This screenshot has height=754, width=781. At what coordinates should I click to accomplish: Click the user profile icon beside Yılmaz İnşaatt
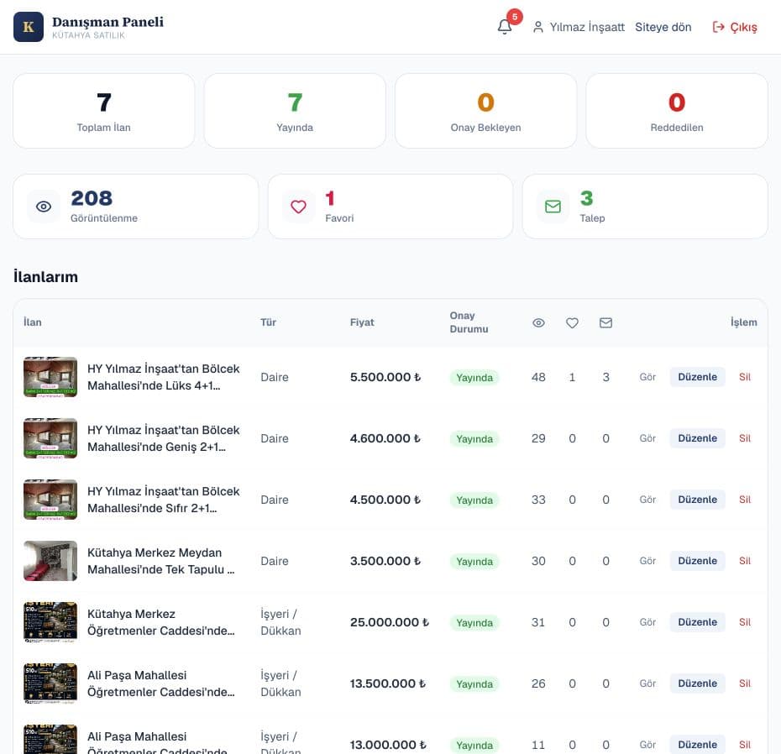tap(538, 27)
